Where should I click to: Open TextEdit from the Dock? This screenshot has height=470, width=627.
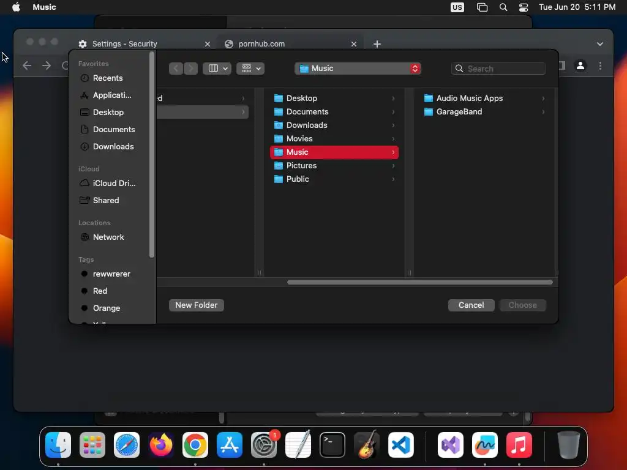tap(298, 445)
